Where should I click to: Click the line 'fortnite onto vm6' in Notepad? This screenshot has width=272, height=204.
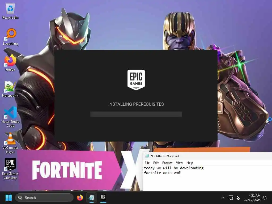click(x=162, y=173)
